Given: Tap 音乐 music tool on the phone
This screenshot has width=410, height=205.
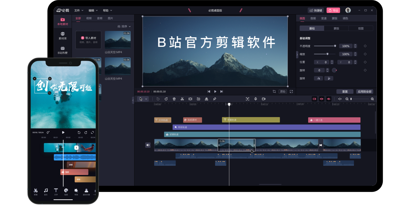Looking at the screenshot, I should click(46, 192).
